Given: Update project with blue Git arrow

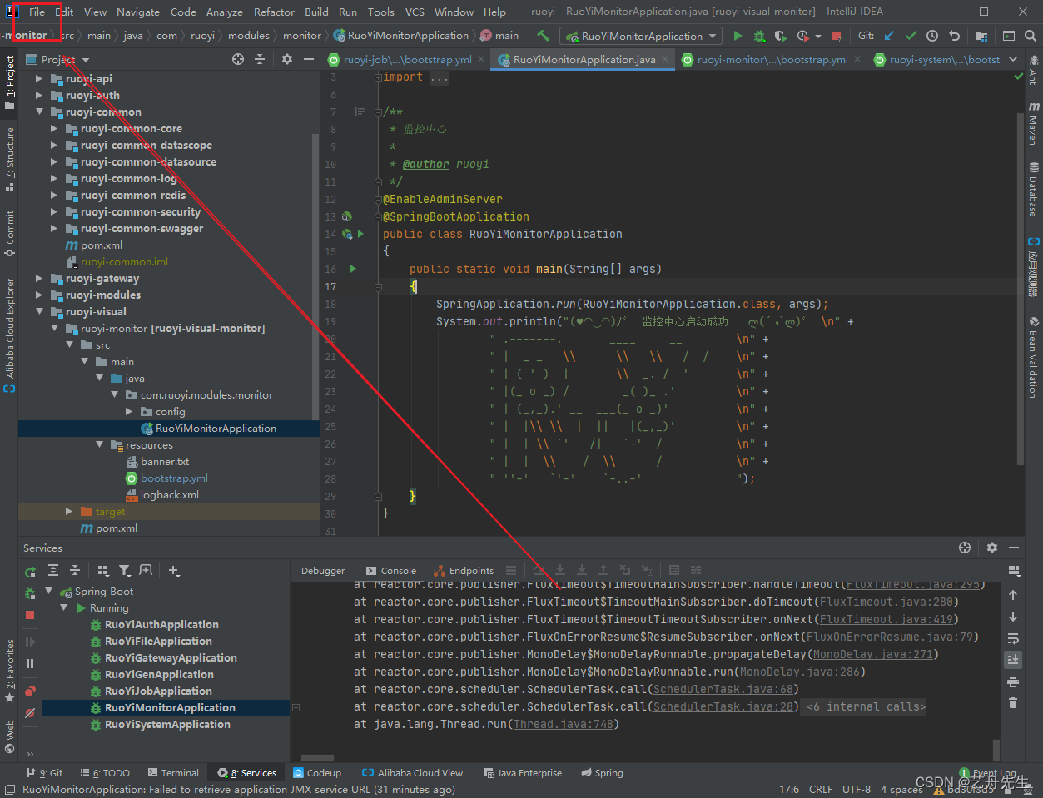Looking at the screenshot, I should click(x=889, y=36).
